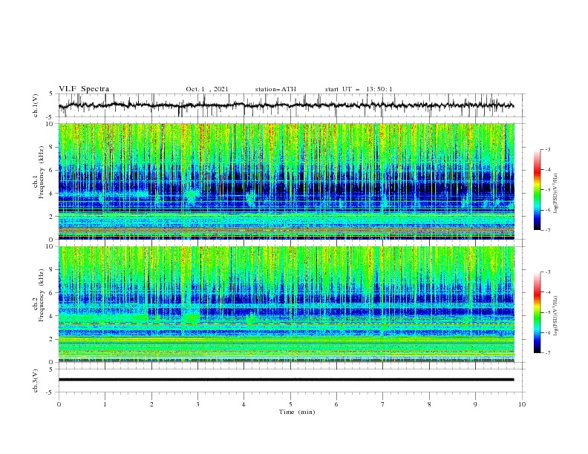
Task: Click the "8" kHz tick on ch.2 axis
Action: 51,270
